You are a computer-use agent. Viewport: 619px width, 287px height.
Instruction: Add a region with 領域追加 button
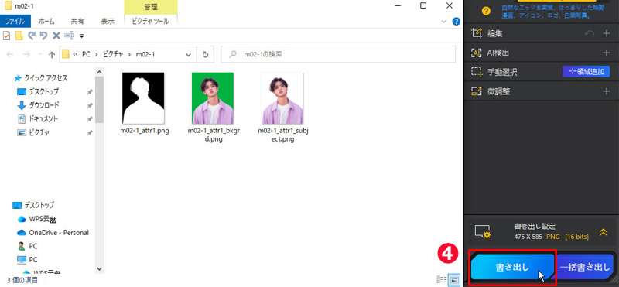tap(587, 71)
